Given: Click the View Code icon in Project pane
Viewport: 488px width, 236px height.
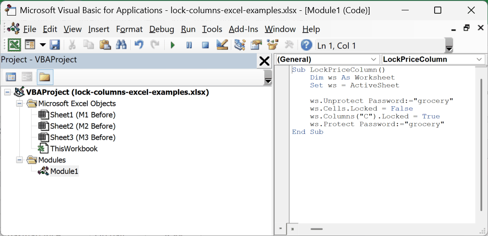Looking at the screenshot, I should (11, 77).
